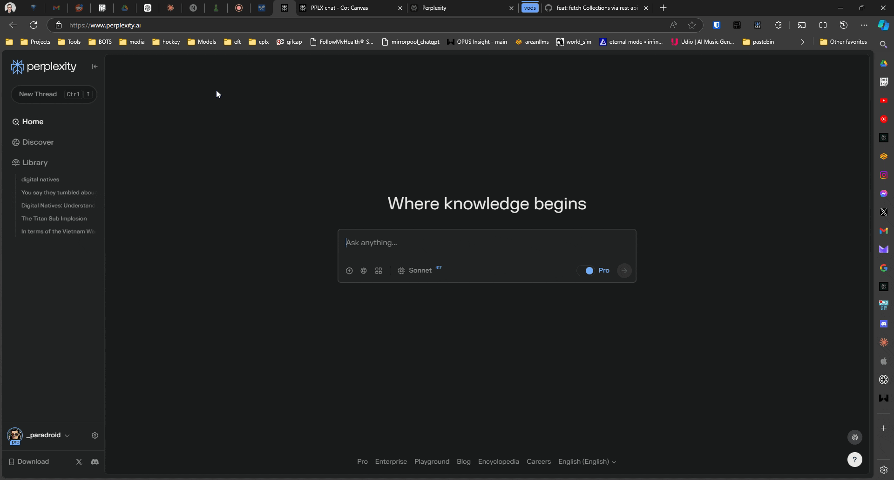This screenshot has height=480, width=894.
Task: Open the Encyclopedia footer link
Action: pyautogui.click(x=498, y=462)
